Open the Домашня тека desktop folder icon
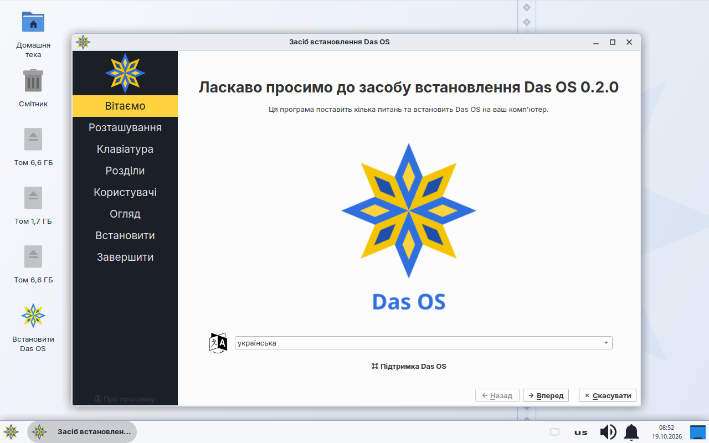709x443 pixels. coord(33,22)
